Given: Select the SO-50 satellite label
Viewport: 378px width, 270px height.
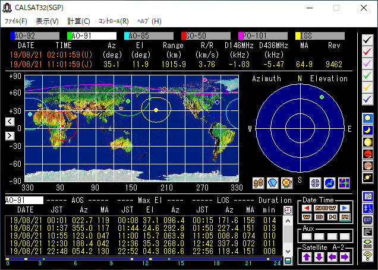Looking at the screenshot, I should [x=206, y=36].
